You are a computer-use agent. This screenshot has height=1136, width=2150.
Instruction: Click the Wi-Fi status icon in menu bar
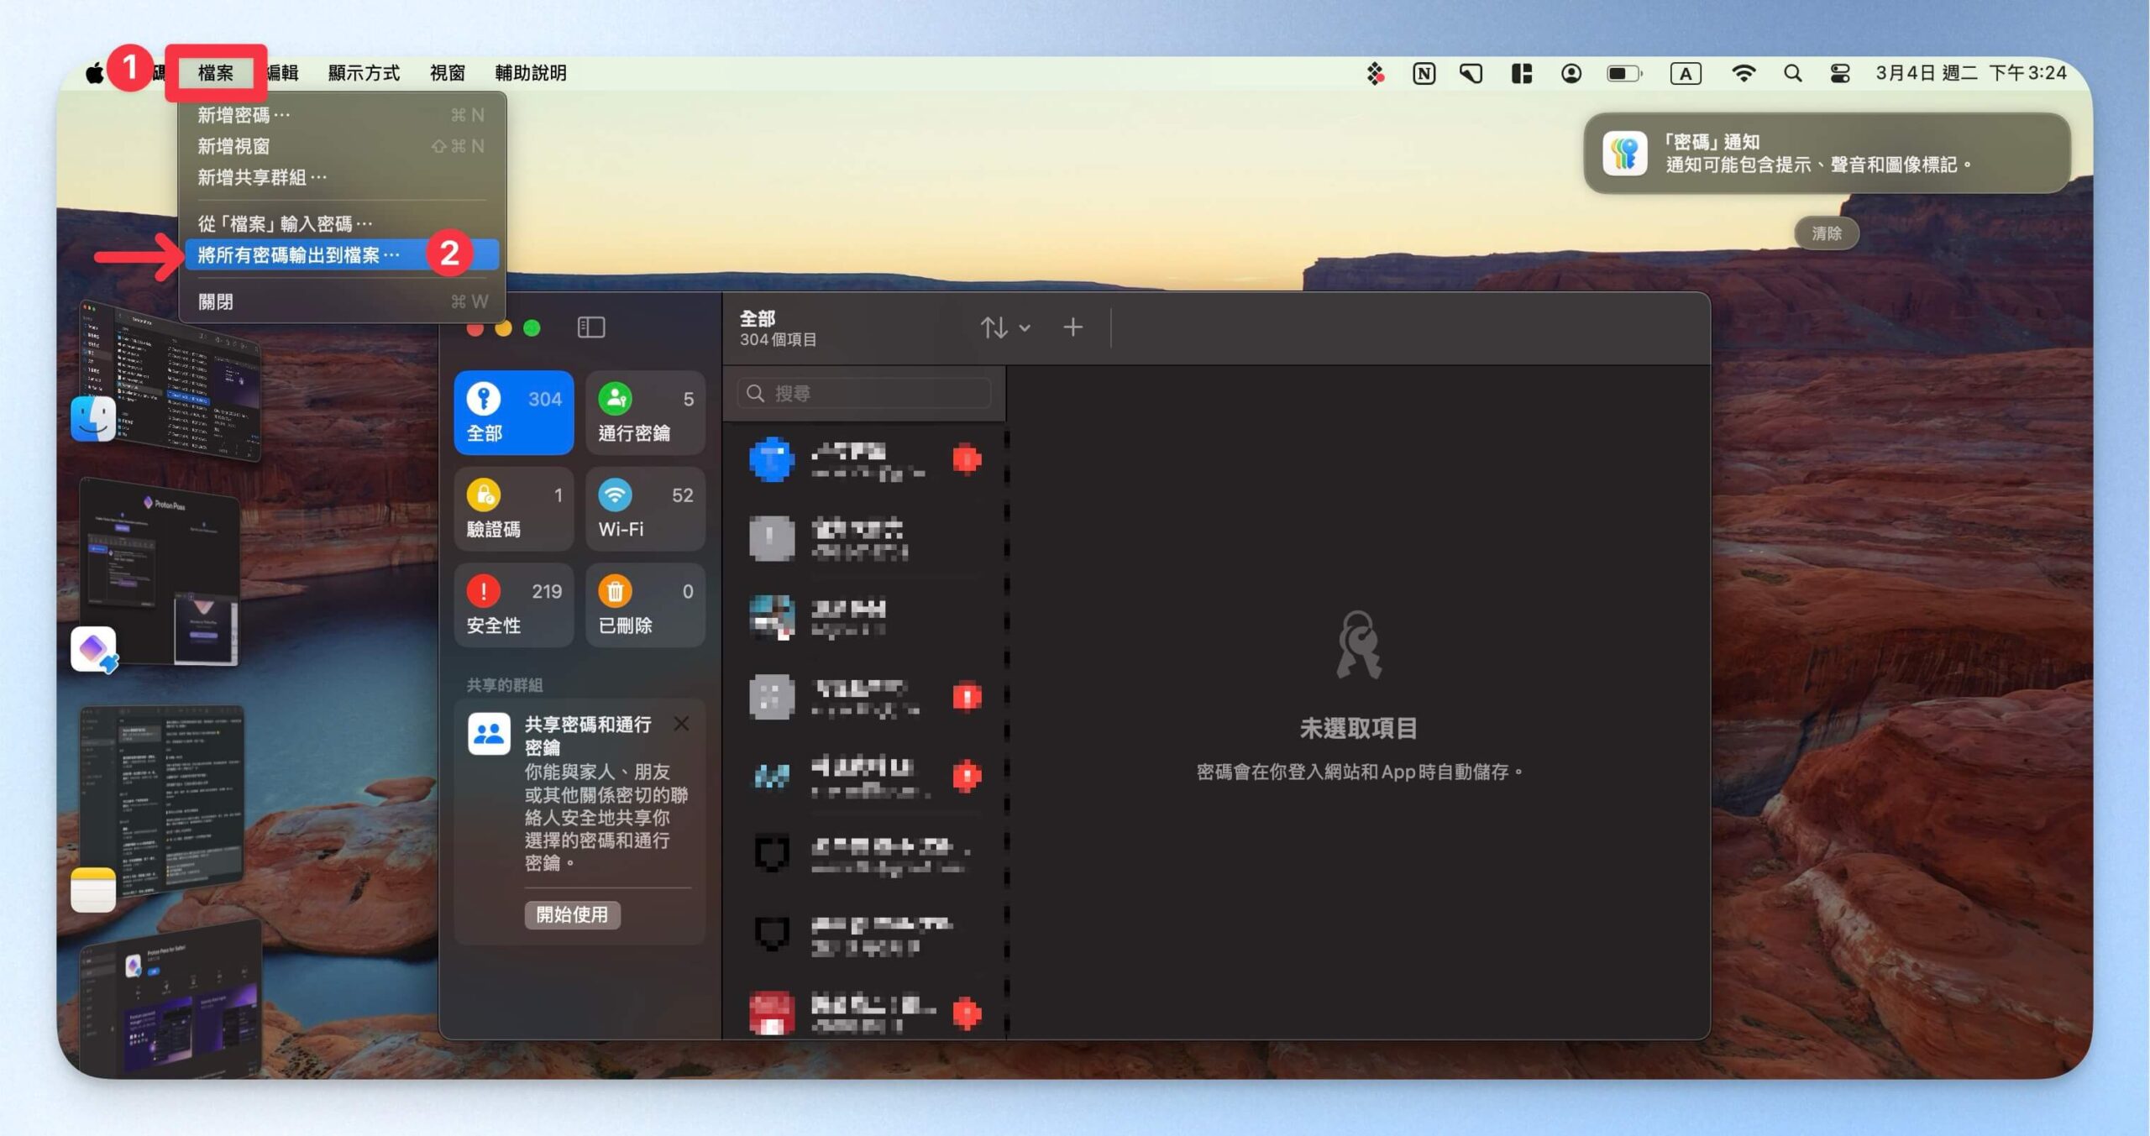click(x=1744, y=73)
